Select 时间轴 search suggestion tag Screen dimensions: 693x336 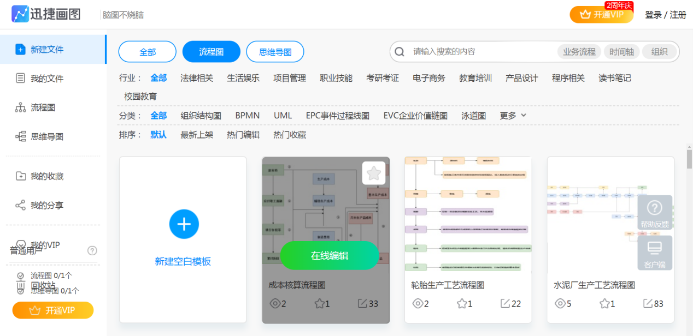[x=622, y=52]
